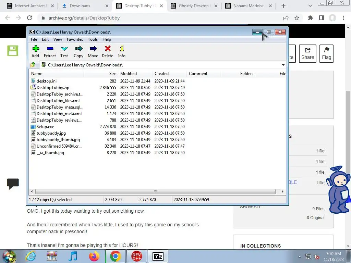Expand the 7-Zip address path dropdown
351x263 pixels.
point(283,65)
